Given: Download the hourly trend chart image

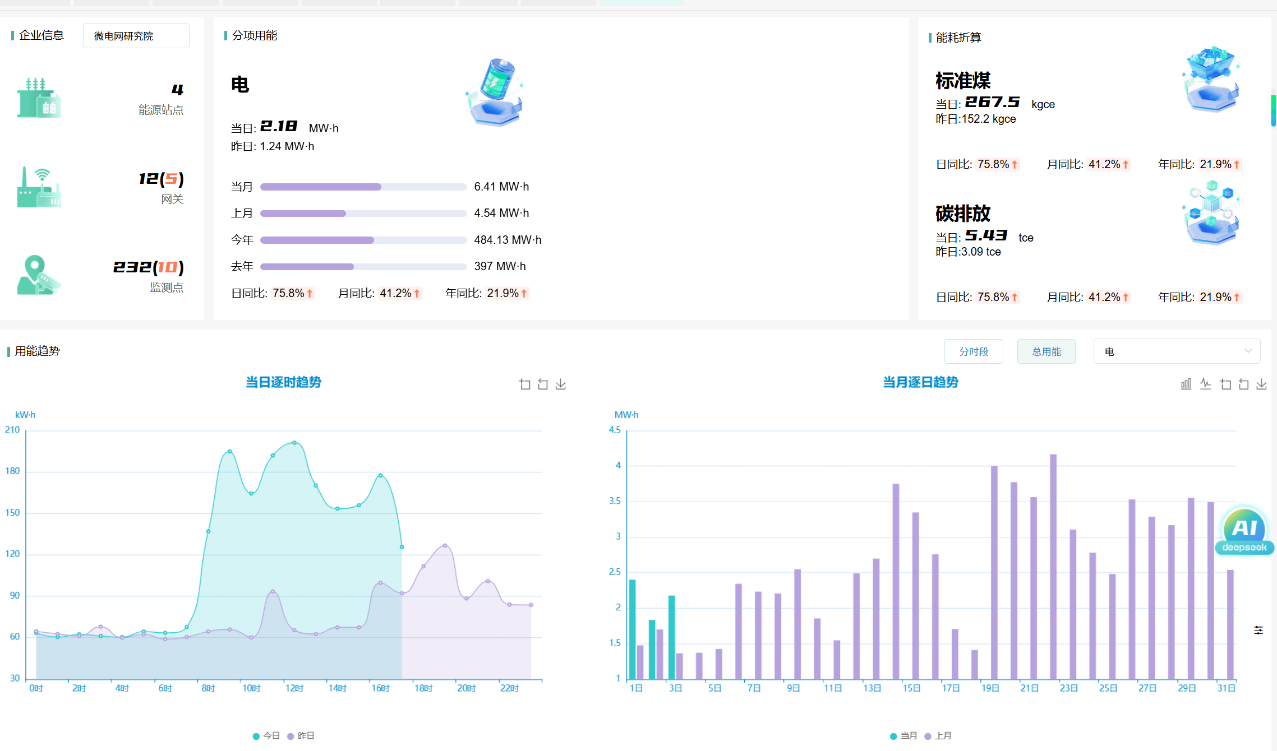Looking at the screenshot, I should tap(560, 384).
